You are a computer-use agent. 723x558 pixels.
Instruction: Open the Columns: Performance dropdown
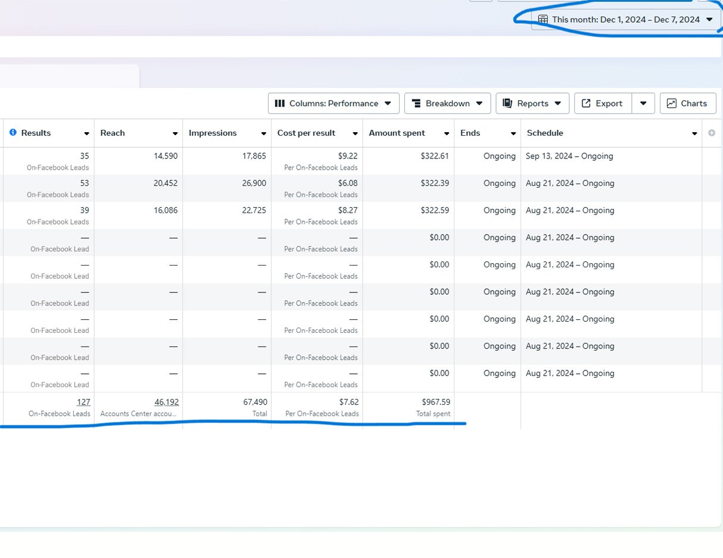(334, 104)
